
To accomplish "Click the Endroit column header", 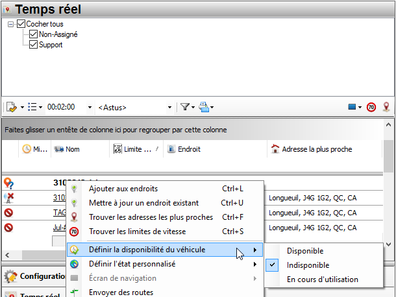I will [x=190, y=149].
